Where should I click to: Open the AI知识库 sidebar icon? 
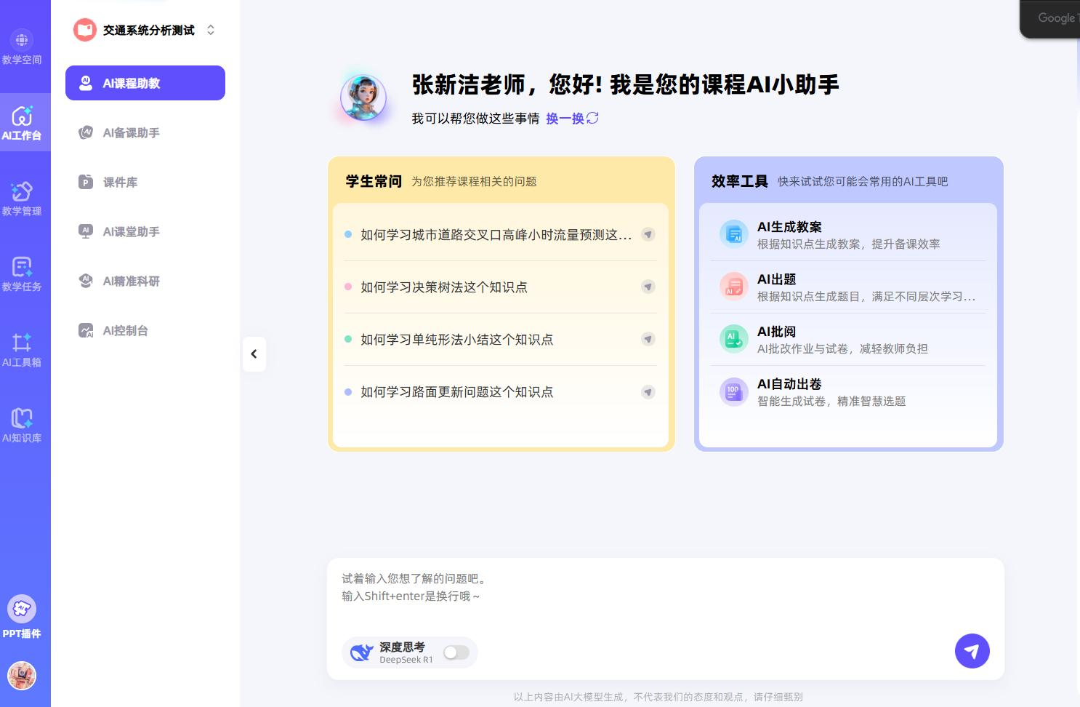[x=22, y=426]
